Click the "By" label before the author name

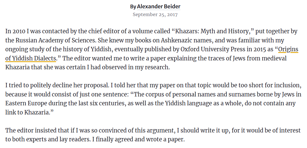pyautogui.click(x=133, y=7)
